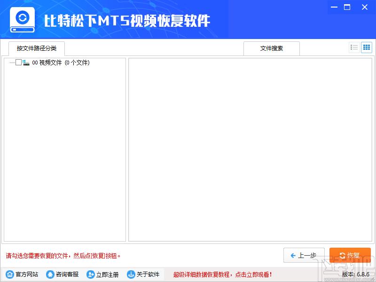Switch to grid thumbnail view icon

pyautogui.click(x=367, y=47)
